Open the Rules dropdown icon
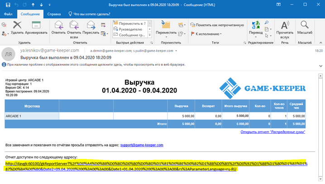325x184 pixels. [182, 25]
